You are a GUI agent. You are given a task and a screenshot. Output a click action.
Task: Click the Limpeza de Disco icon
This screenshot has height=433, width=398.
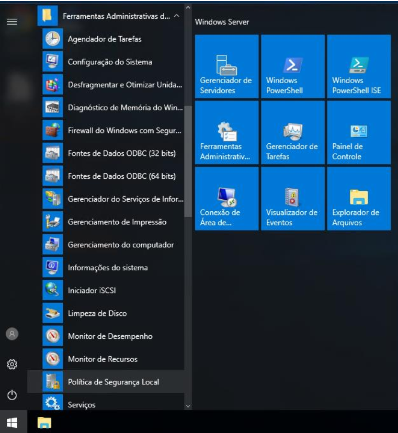click(52, 313)
